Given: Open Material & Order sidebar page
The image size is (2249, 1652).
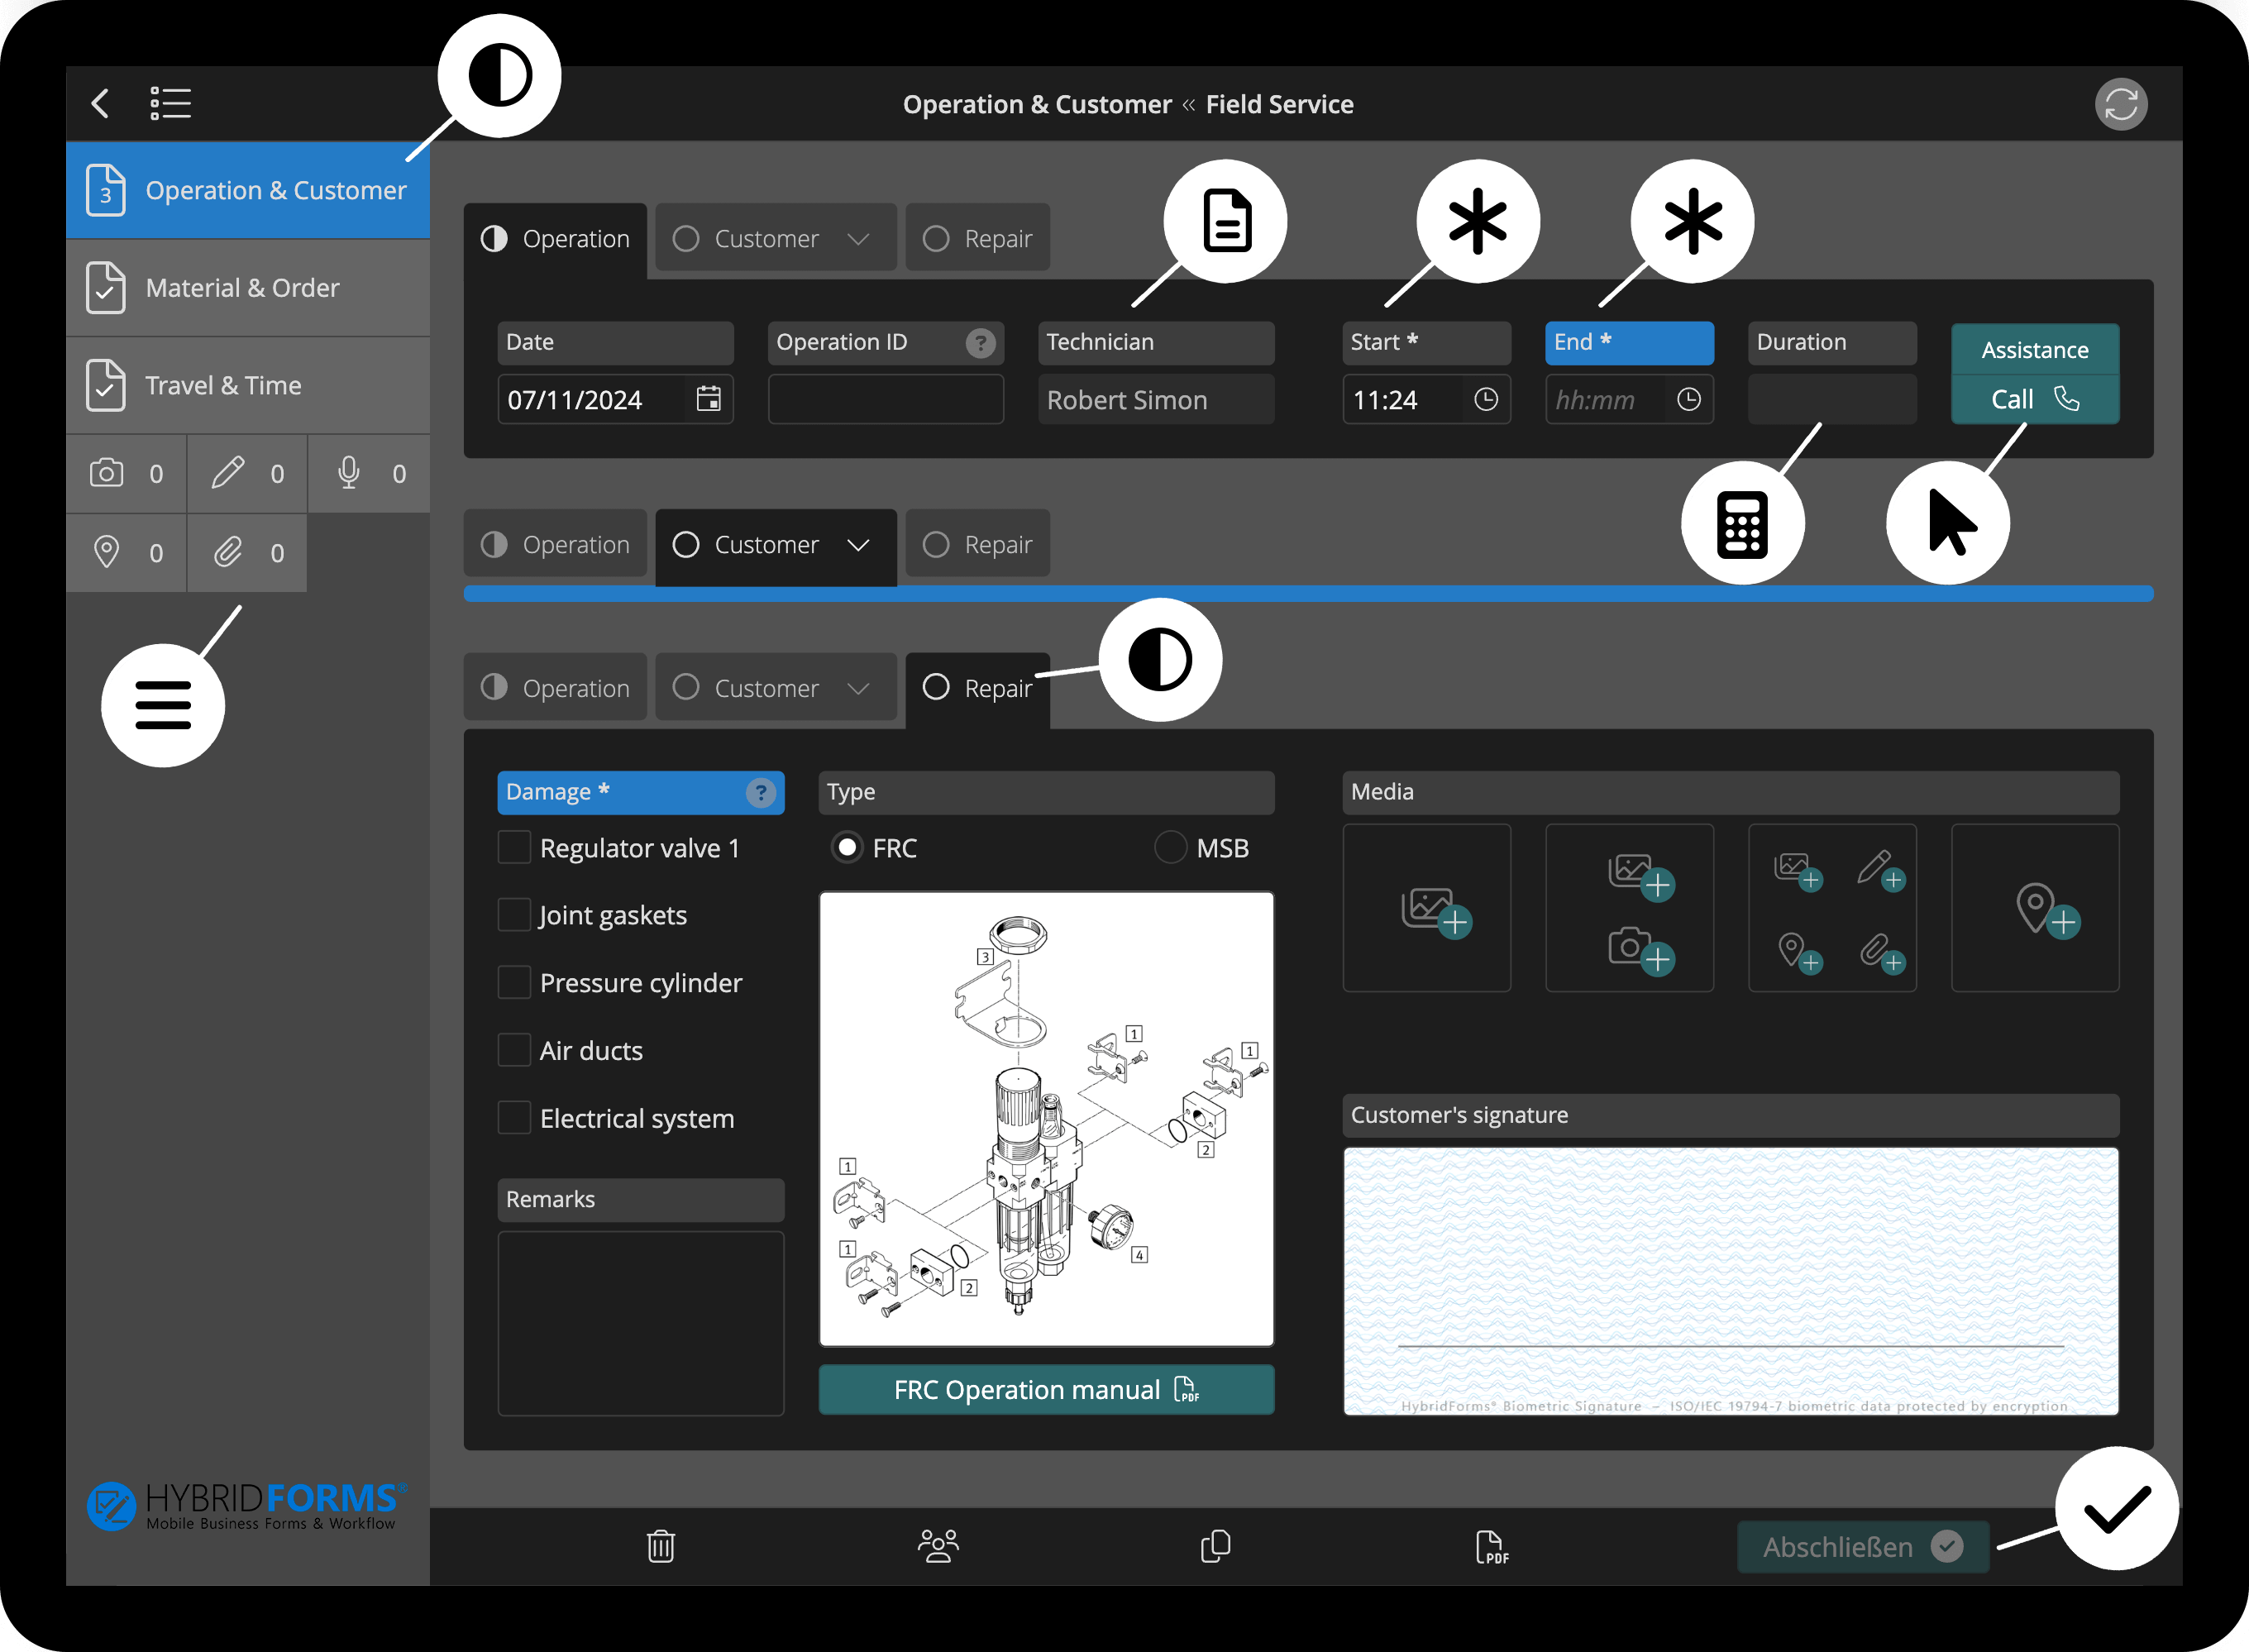Looking at the screenshot, I should coord(248,288).
